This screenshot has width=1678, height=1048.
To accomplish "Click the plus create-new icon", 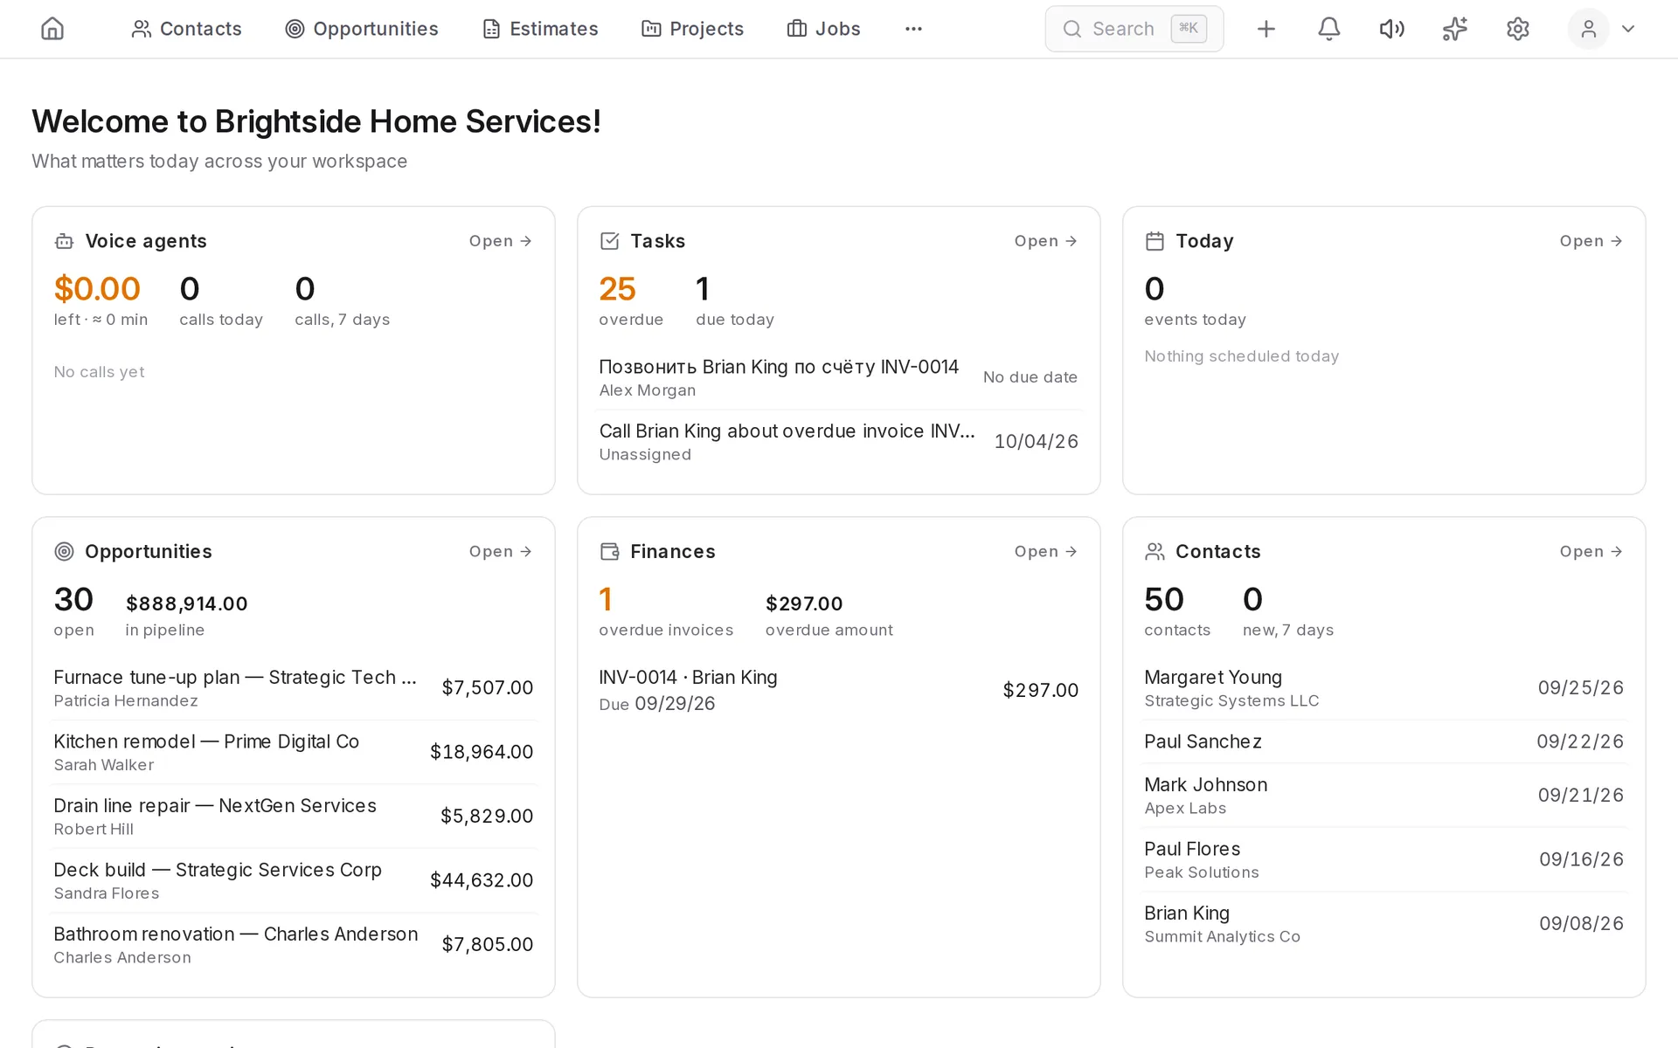I will 1265,29.
